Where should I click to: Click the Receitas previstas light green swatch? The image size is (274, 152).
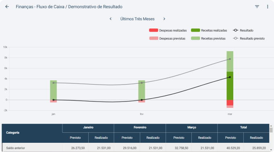195,38
